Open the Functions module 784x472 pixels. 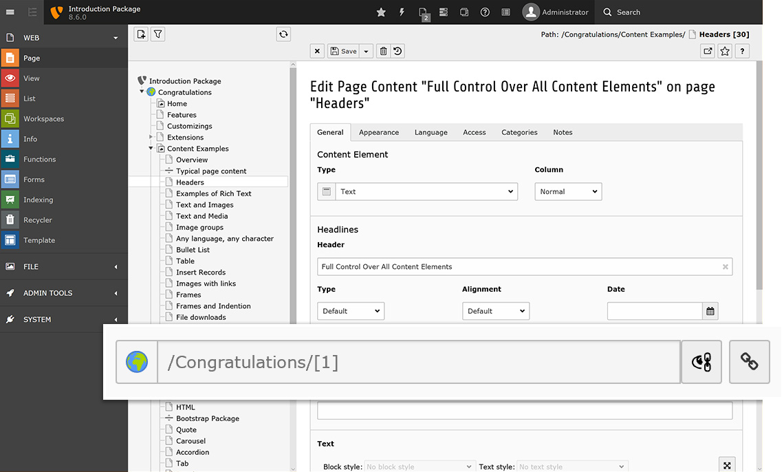tap(64, 159)
